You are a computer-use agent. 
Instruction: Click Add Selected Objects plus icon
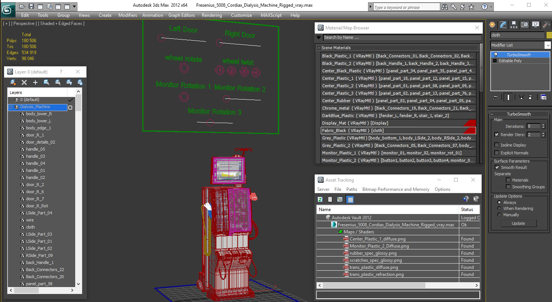pos(35,82)
